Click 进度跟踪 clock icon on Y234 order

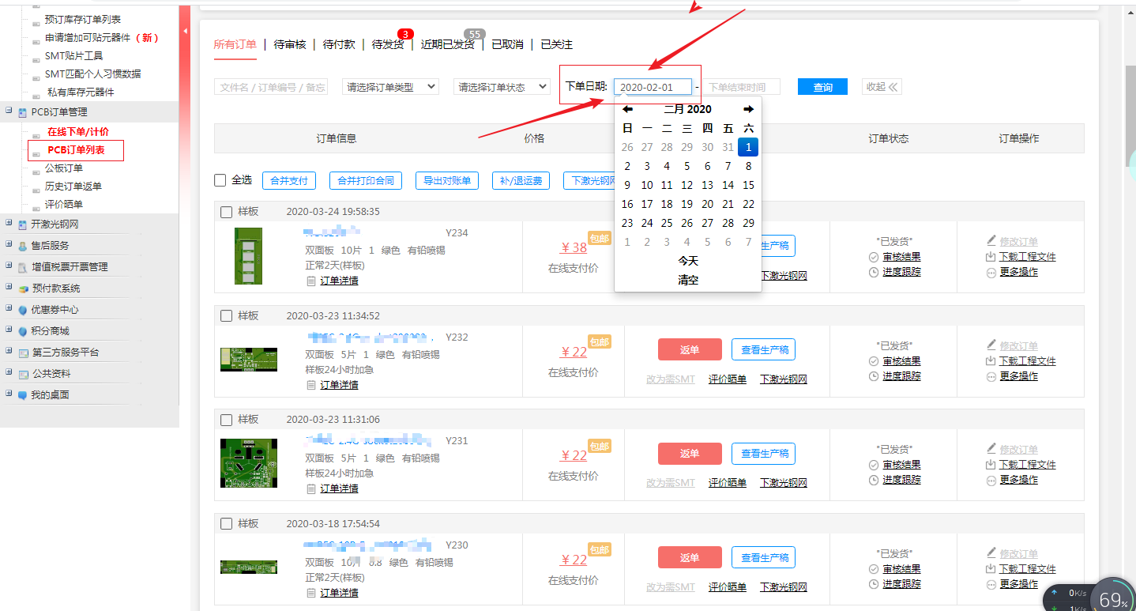[x=874, y=272]
